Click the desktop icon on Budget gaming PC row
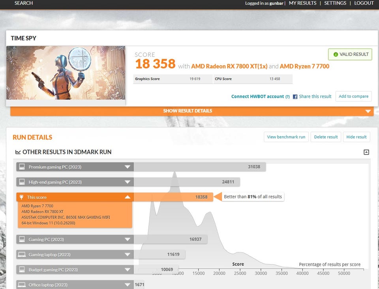379x289 pixels. pyautogui.click(x=22, y=270)
